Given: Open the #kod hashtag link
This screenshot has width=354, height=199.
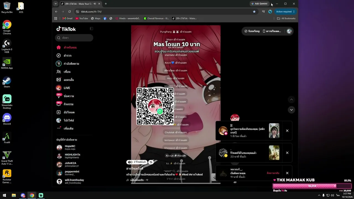Looking at the screenshot, I should [185, 174].
